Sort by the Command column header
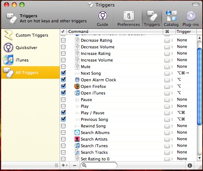The height and width of the screenshot is (171, 203). 115,31
